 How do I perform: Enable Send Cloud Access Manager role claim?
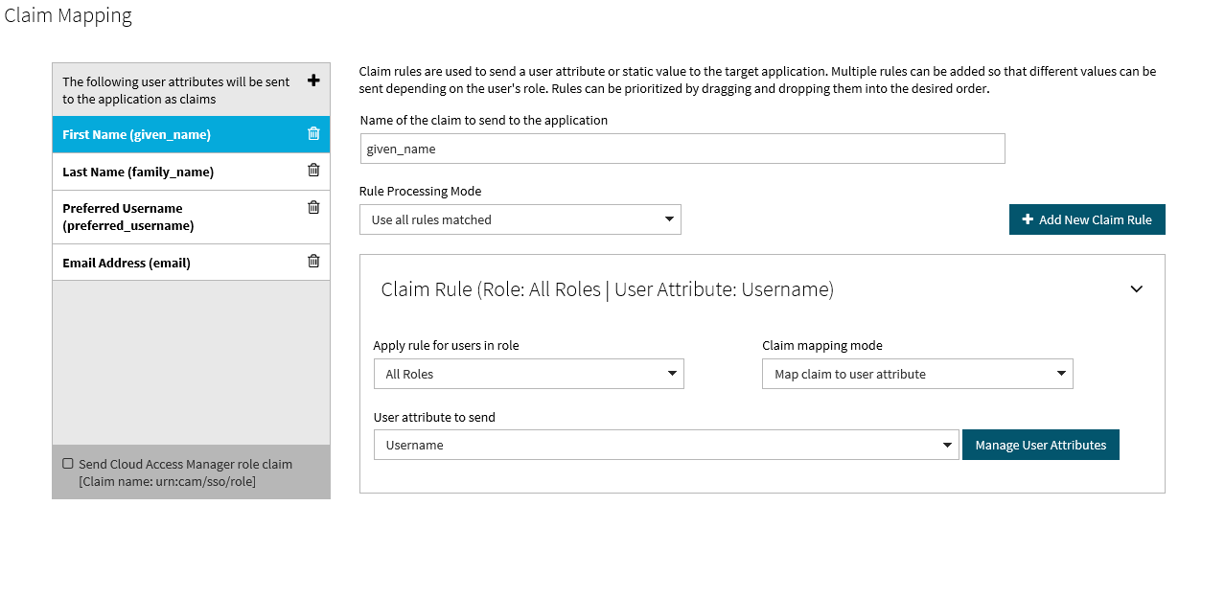pyautogui.click(x=68, y=464)
